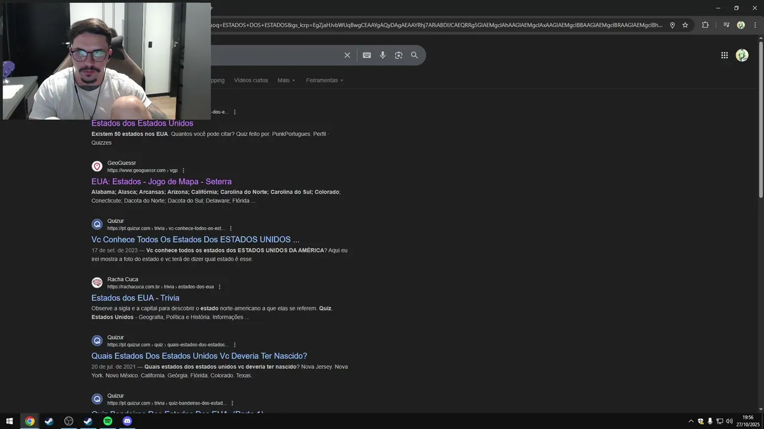Screen dimensions: 764x429
Task: Search by image with the Lens icon
Action: click(x=399, y=55)
